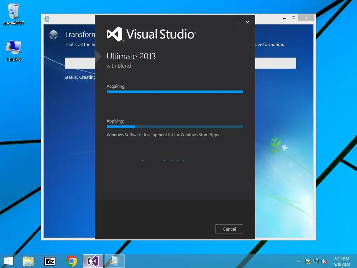Image resolution: width=357 pixels, height=268 pixels.
Task: Click the back arrow in Transformation window
Action: pos(53,35)
